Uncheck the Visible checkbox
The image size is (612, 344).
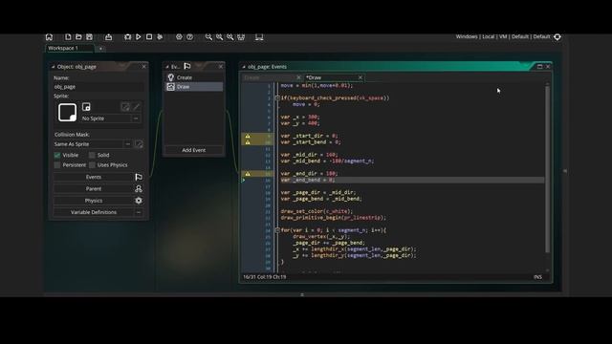click(x=57, y=155)
